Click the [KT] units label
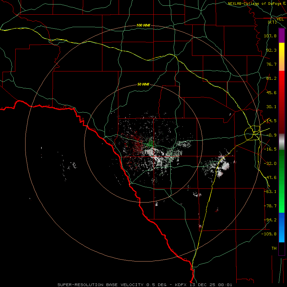This screenshot has height=287, width=287. click(x=272, y=22)
